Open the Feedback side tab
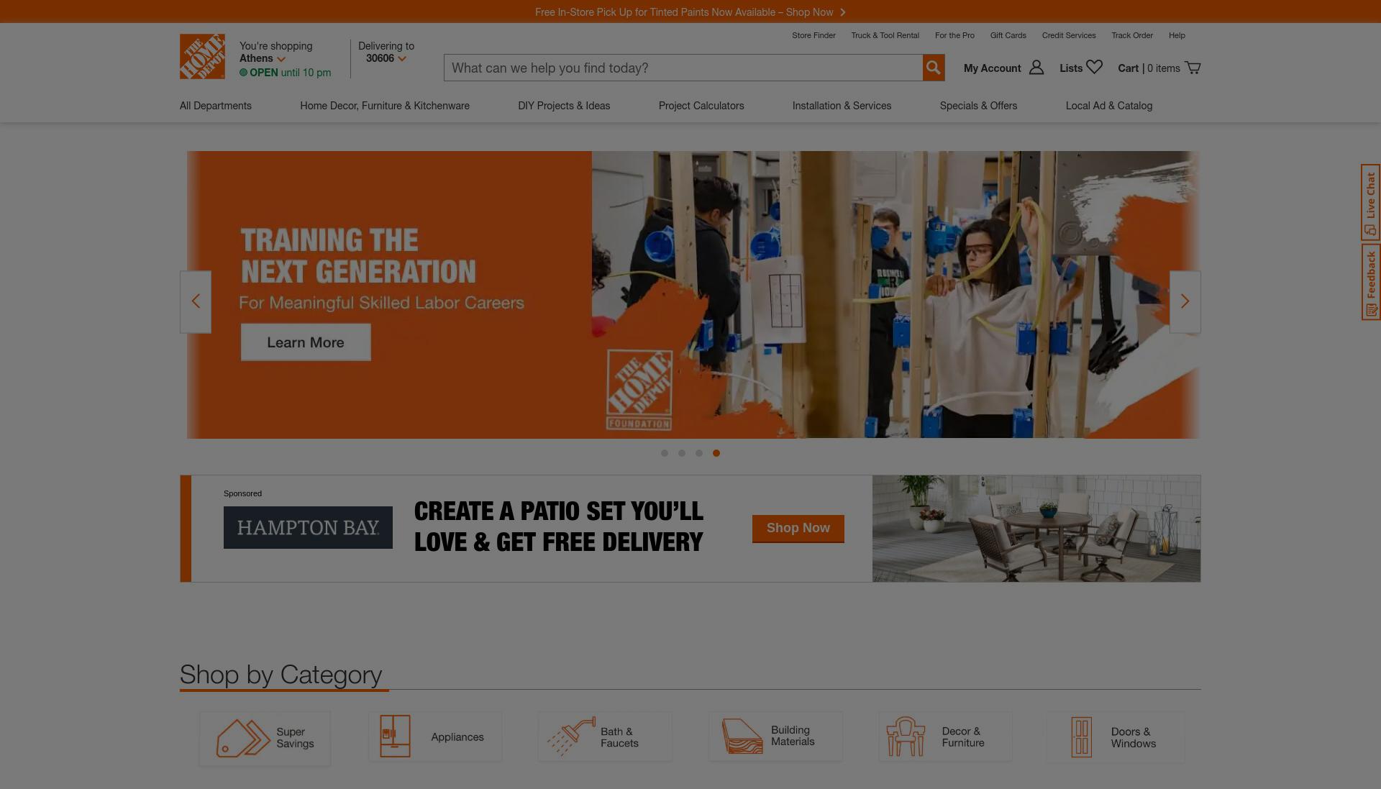 pyautogui.click(x=1371, y=282)
